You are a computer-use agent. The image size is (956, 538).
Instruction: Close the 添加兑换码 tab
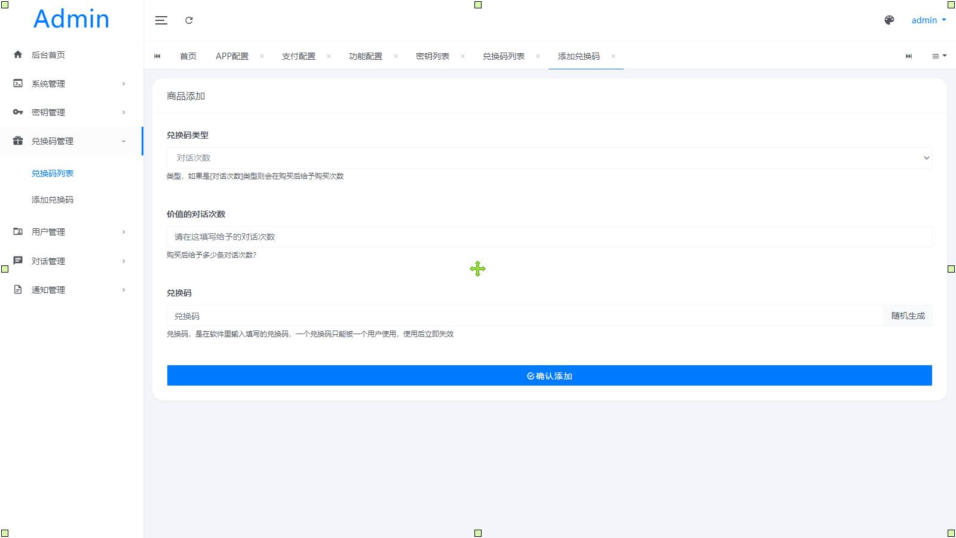[613, 56]
